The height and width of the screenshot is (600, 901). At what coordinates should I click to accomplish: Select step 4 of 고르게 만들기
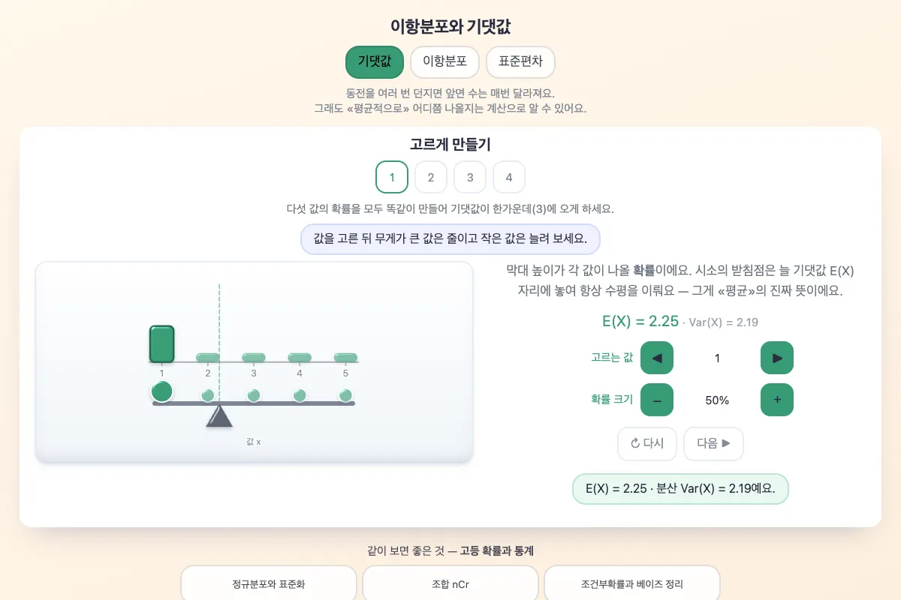[x=509, y=178]
